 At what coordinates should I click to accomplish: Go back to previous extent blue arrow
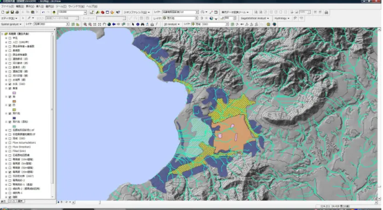pyautogui.click(x=114, y=24)
